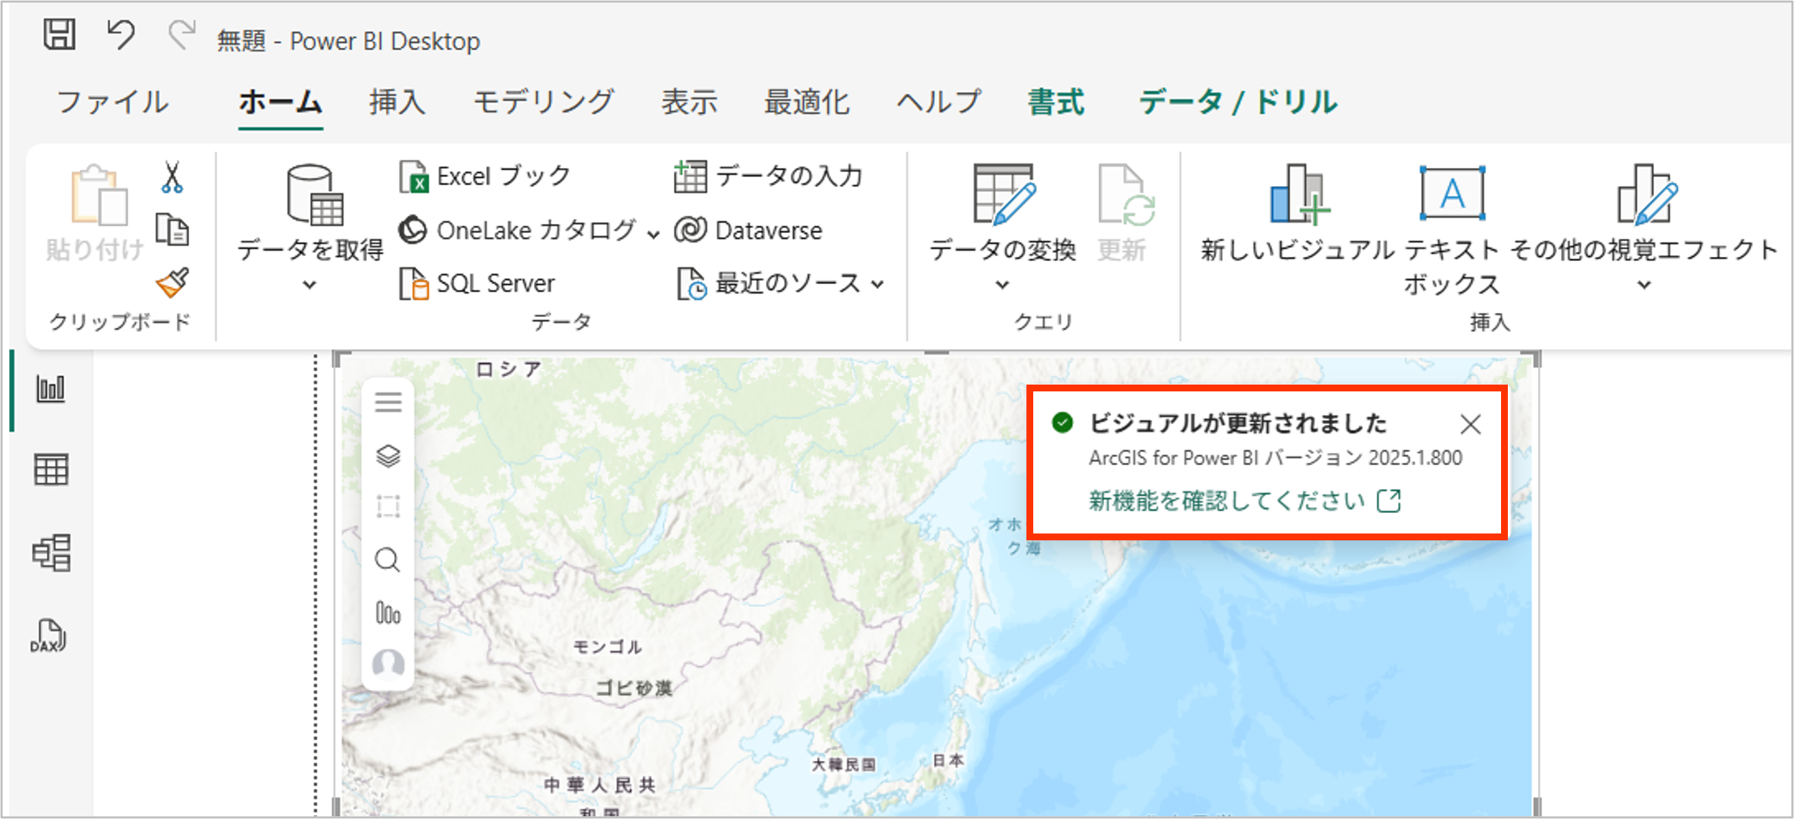Select SQL Server data source

[x=477, y=283]
